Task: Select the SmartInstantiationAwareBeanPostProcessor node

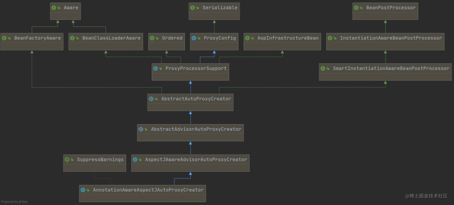Action: click(385, 72)
